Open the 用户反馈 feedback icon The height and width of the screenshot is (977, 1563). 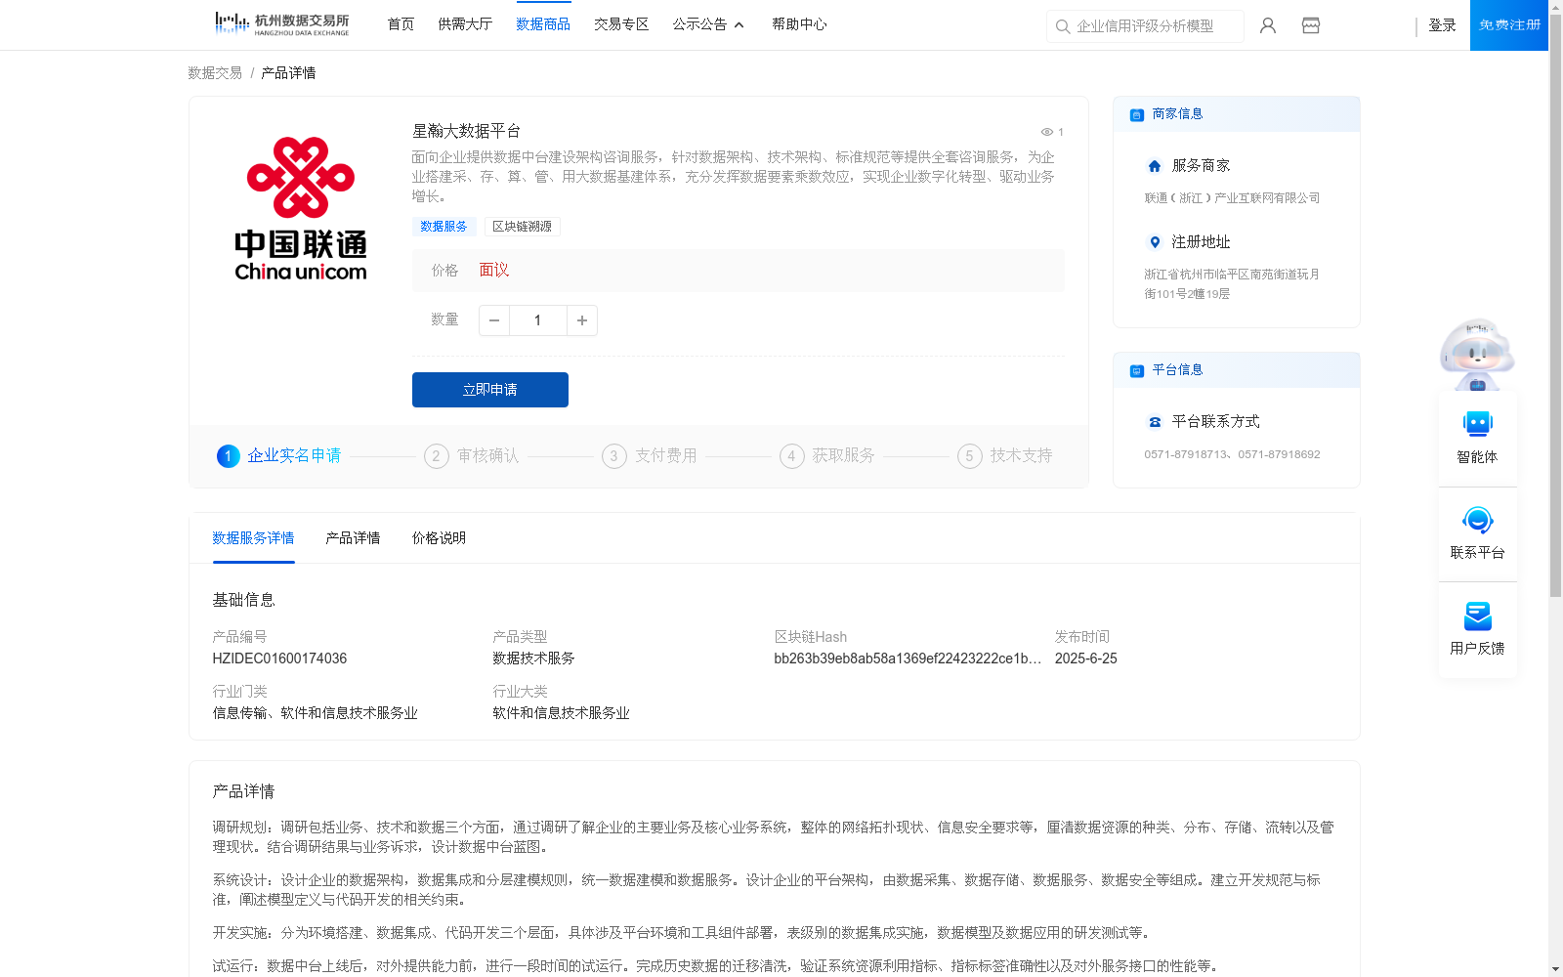[x=1478, y=616]
